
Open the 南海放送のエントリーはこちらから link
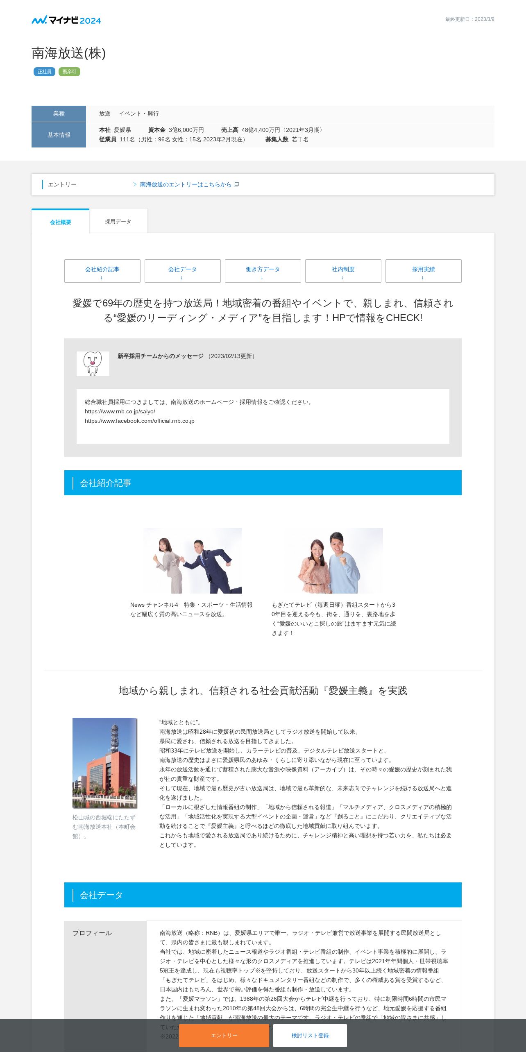(x=186, y=184)
